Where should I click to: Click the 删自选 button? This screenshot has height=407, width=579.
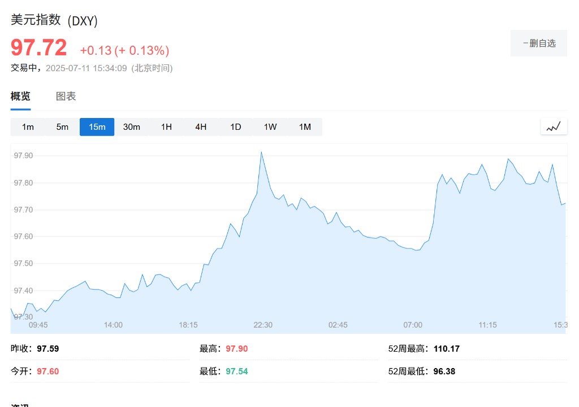point(539,43)
